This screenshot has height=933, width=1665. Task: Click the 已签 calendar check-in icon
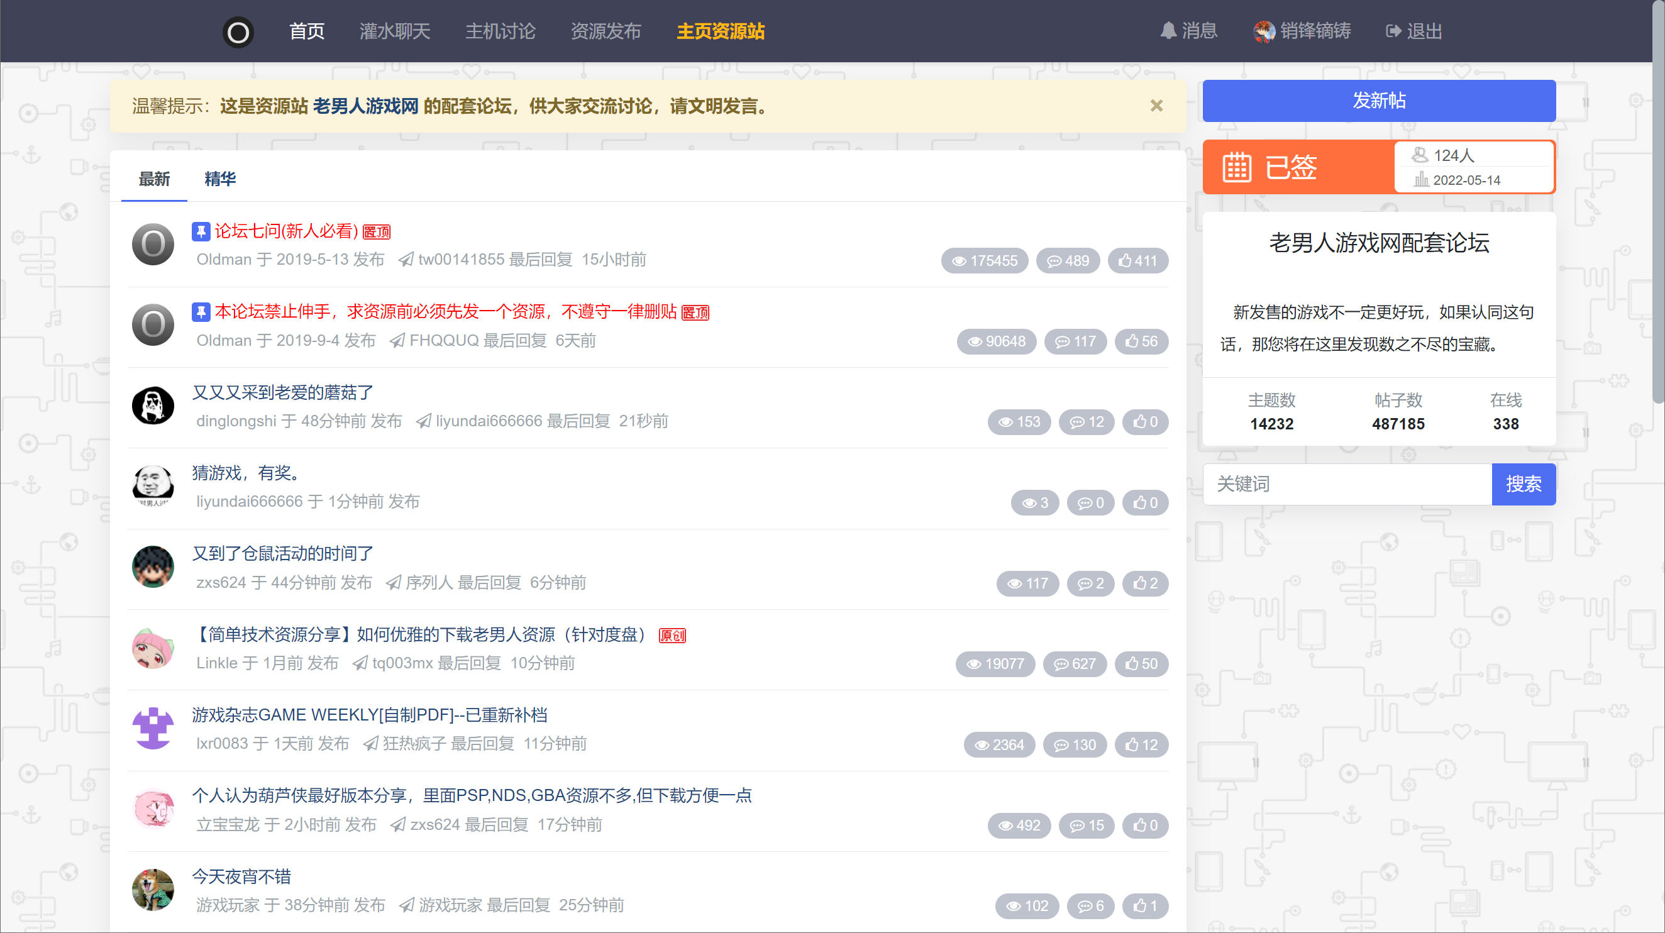click(x=1236, y=167)
